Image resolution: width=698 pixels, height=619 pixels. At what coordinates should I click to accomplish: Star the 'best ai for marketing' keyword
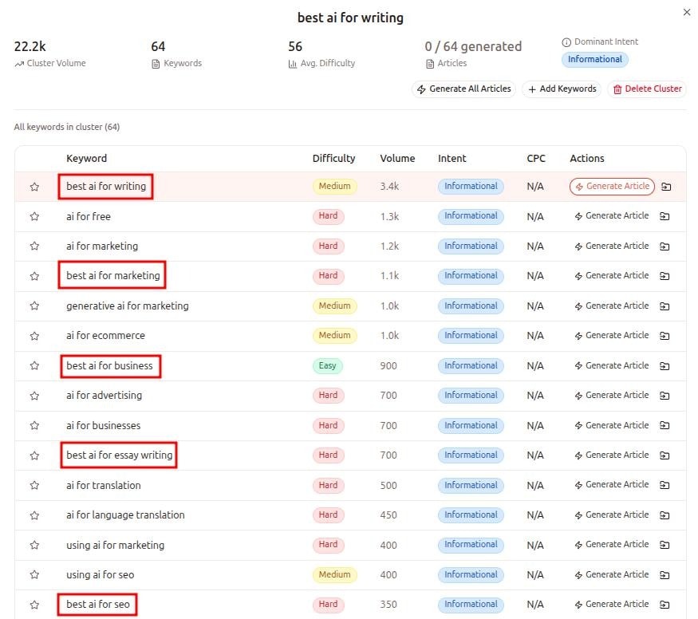tap(34, 276)
